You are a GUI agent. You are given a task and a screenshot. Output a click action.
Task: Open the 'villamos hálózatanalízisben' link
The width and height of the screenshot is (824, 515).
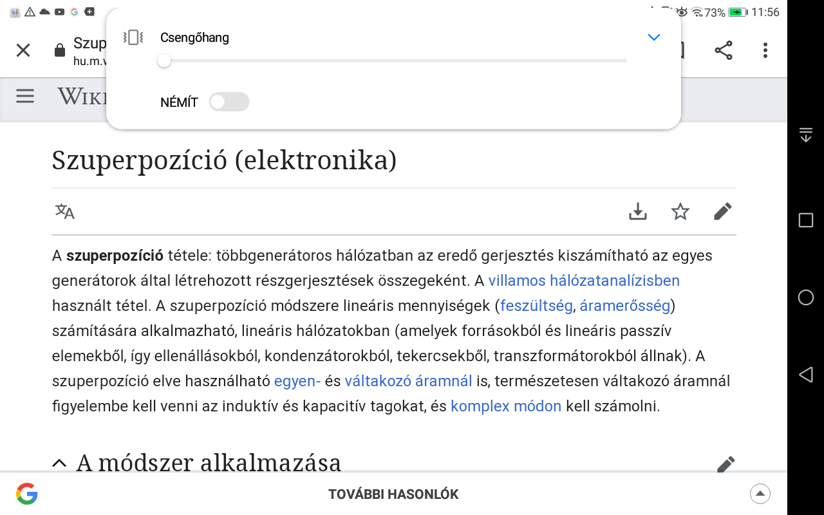[x=584, y=281]
